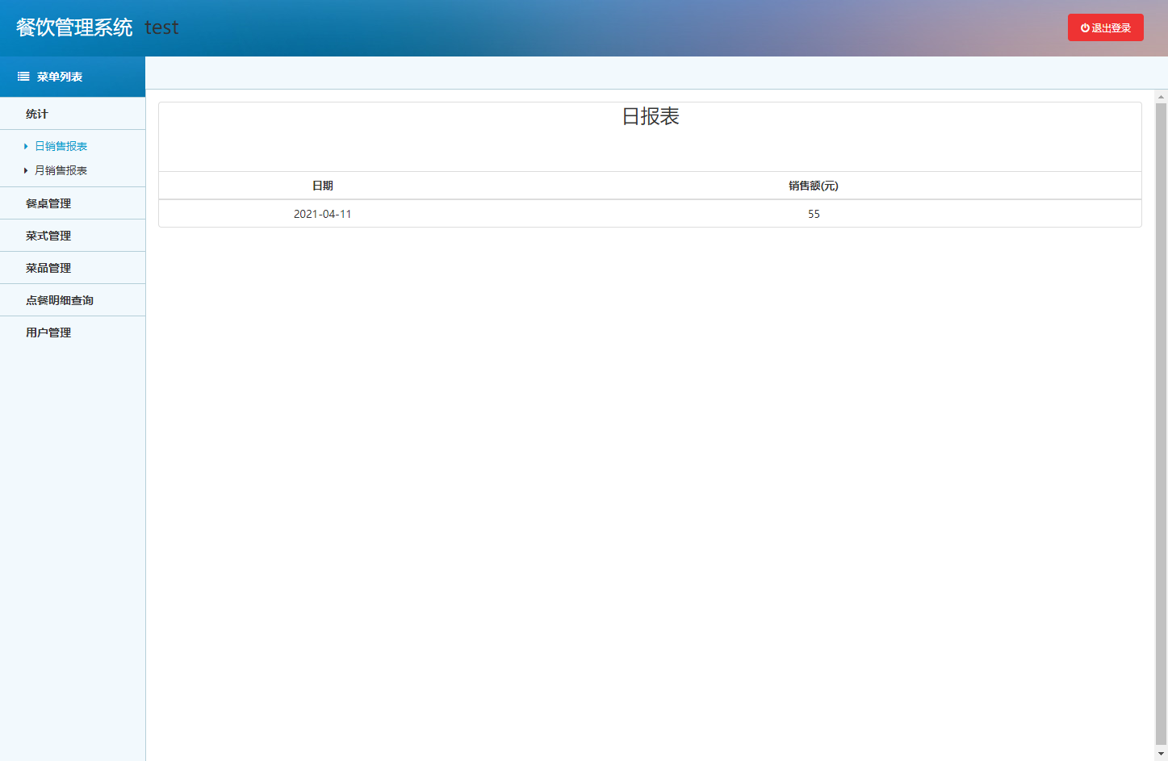Click the 日期 column header
Screen dimensions: 1168x761
323,185
